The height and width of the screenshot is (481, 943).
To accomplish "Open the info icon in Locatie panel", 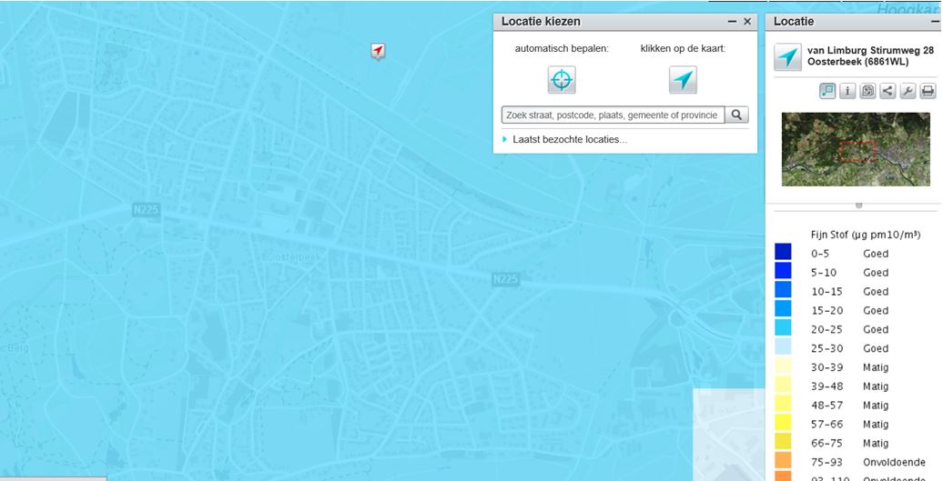I will (847, 91).
